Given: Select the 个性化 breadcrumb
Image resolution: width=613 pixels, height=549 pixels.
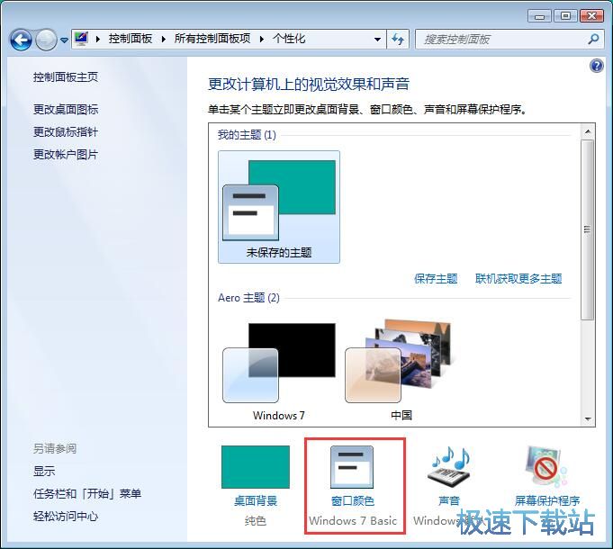Looking at the screenshot, I should point(289,39).
